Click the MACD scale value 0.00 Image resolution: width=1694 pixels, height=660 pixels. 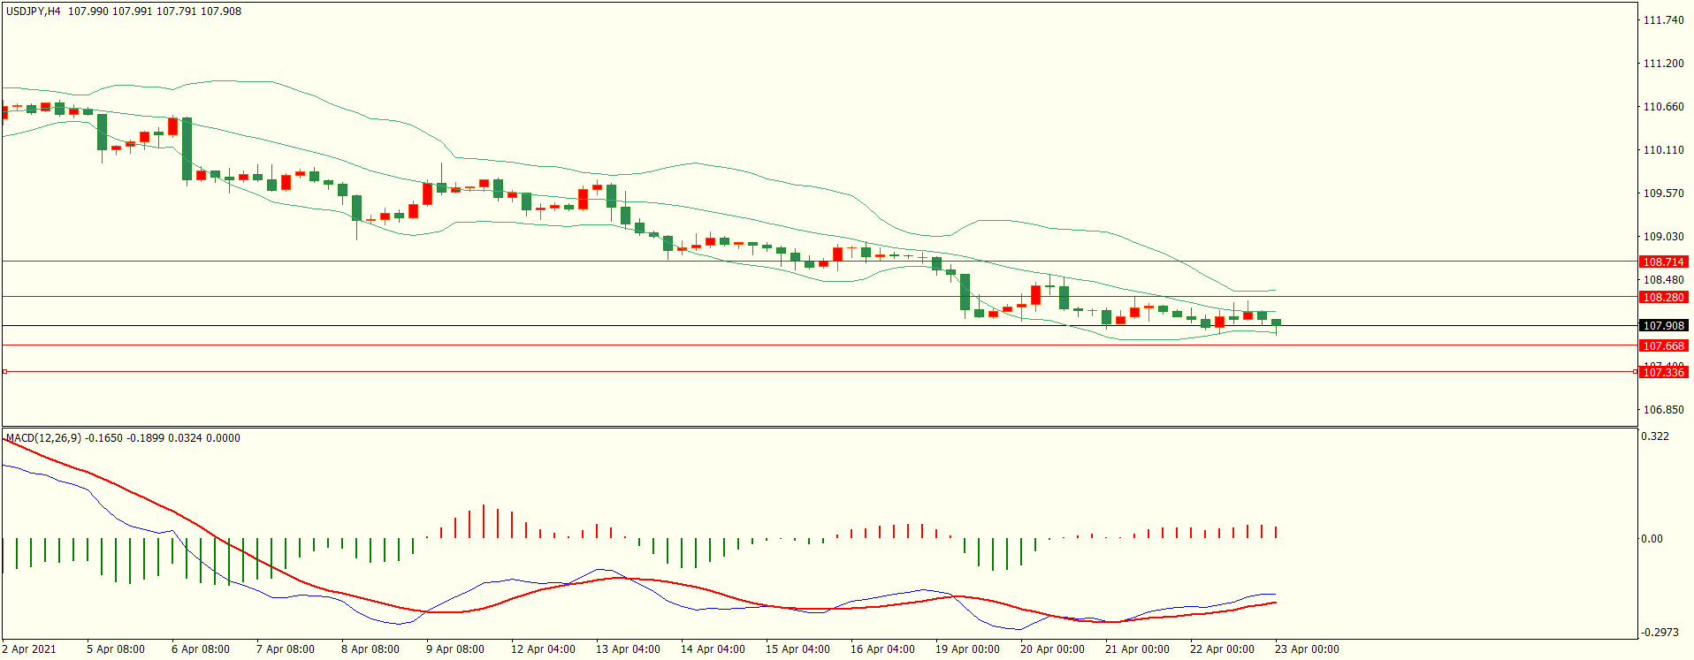tap(1652, 539)
